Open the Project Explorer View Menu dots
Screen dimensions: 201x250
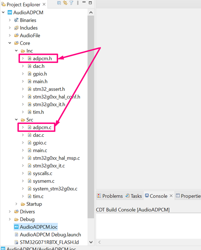[78, 3]
